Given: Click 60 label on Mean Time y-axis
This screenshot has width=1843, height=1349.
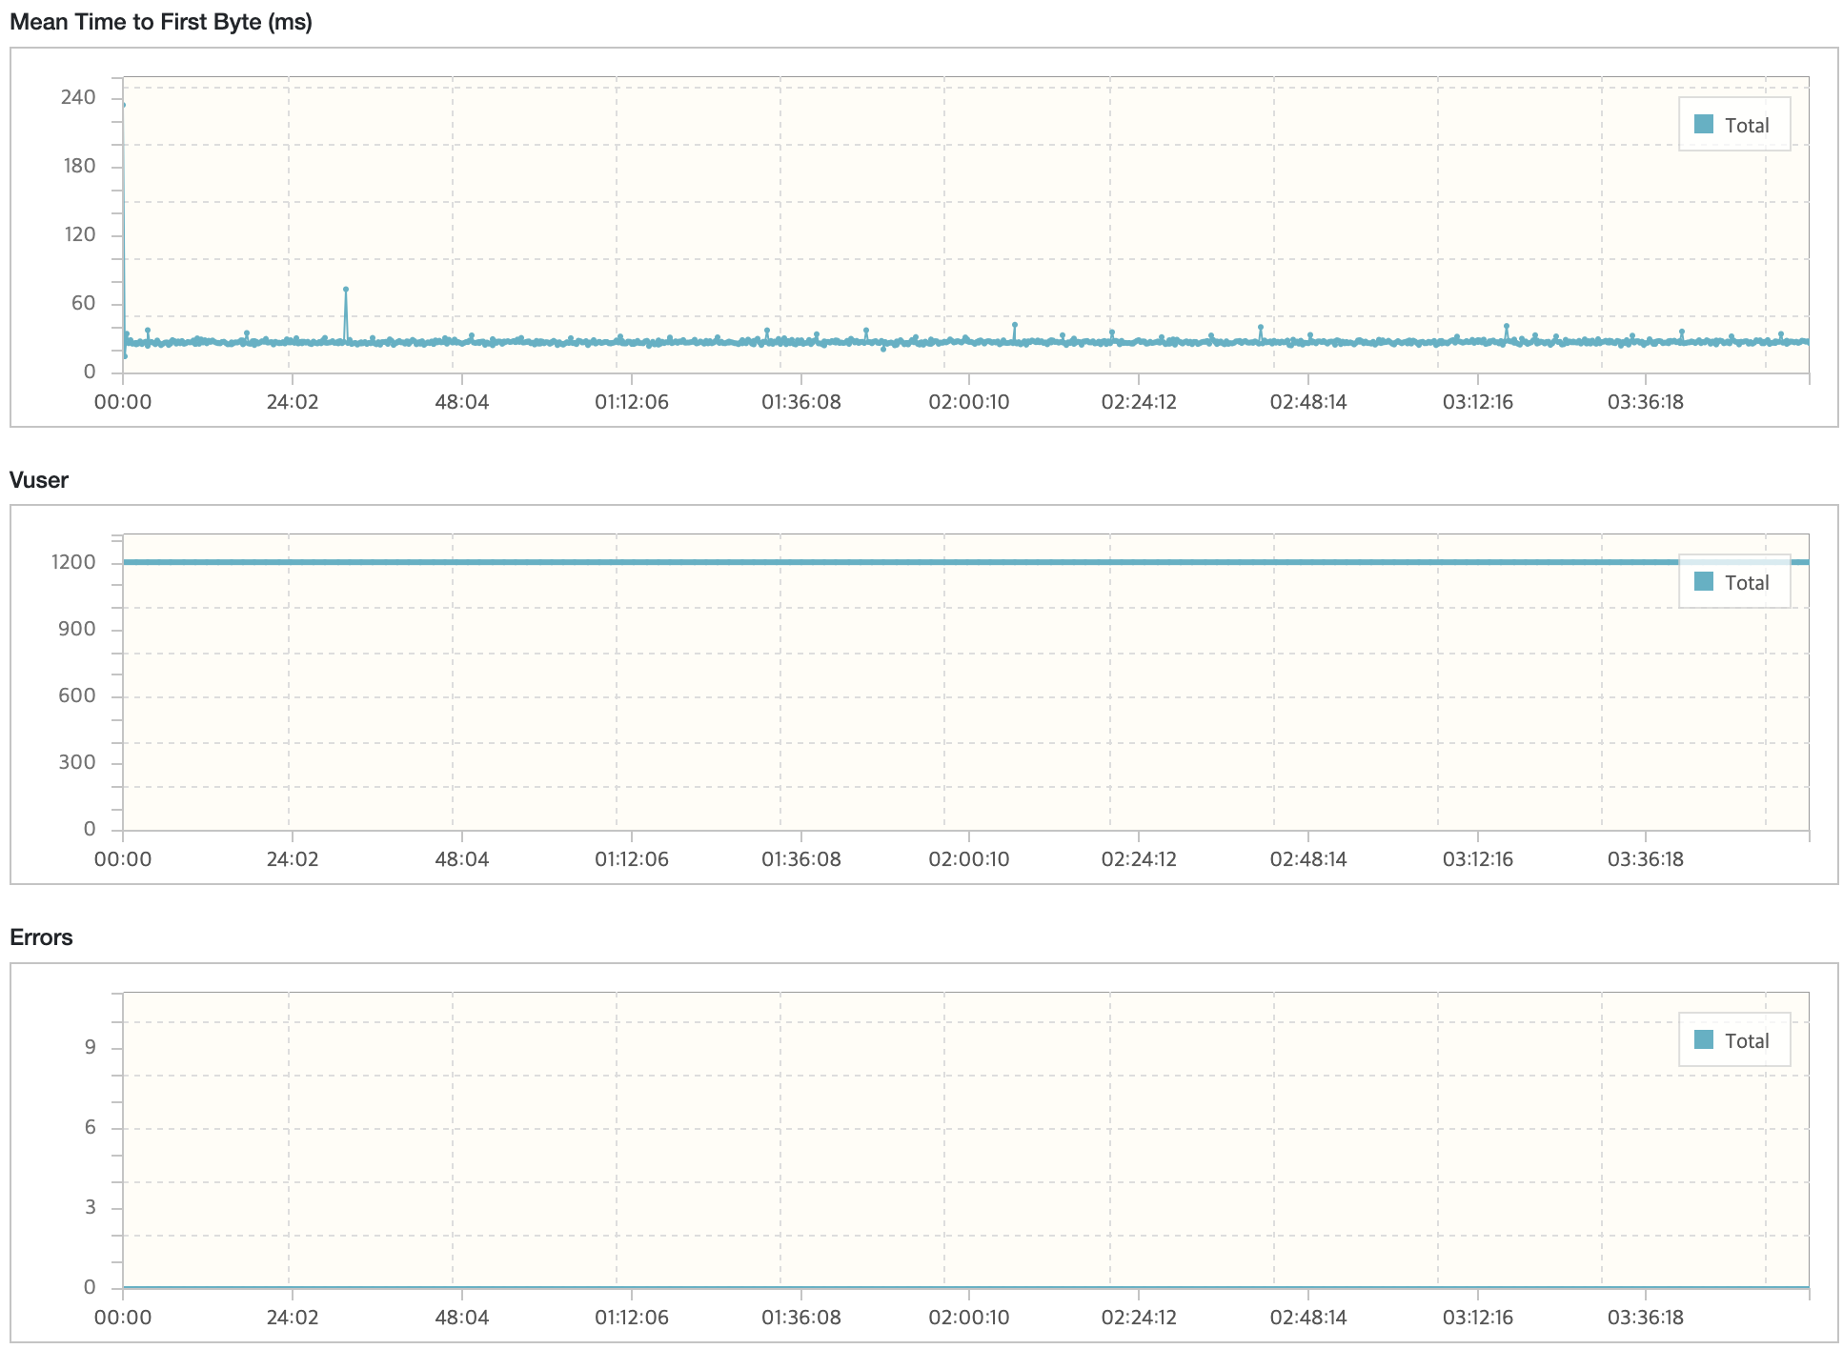Looking at the screenshot, I should point(85,303).
